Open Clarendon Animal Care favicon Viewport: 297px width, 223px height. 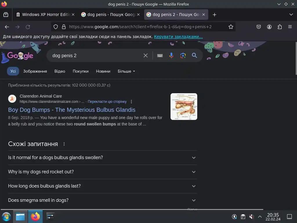[x=12, y=99]
